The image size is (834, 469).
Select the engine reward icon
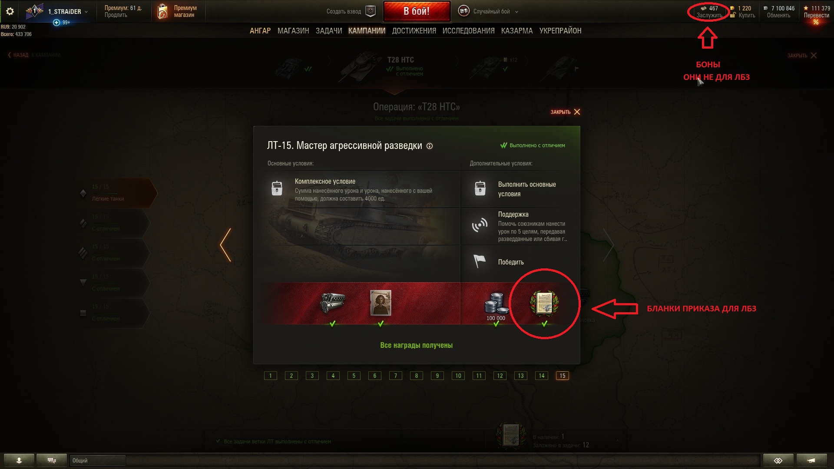point(333,303)
